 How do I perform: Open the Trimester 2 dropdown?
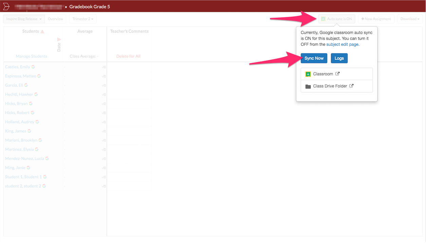click(83, 19)
